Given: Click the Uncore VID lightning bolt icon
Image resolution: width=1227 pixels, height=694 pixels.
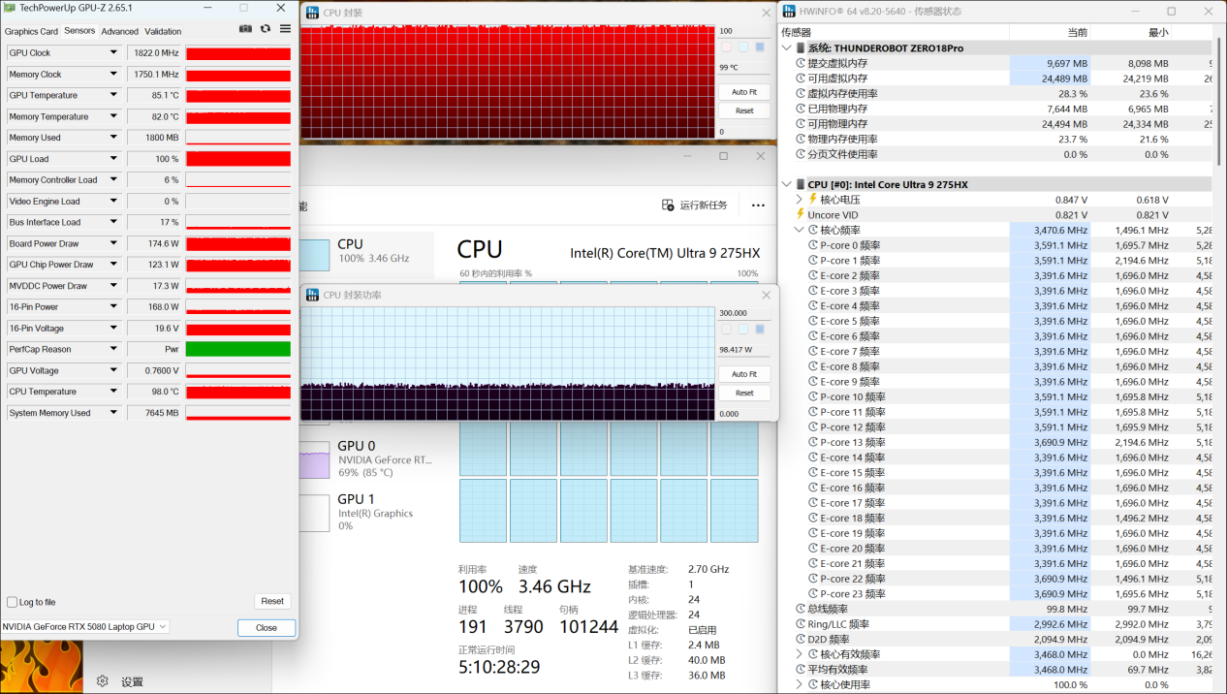Looking at the screenshot, I should click(x=800, y=215).
